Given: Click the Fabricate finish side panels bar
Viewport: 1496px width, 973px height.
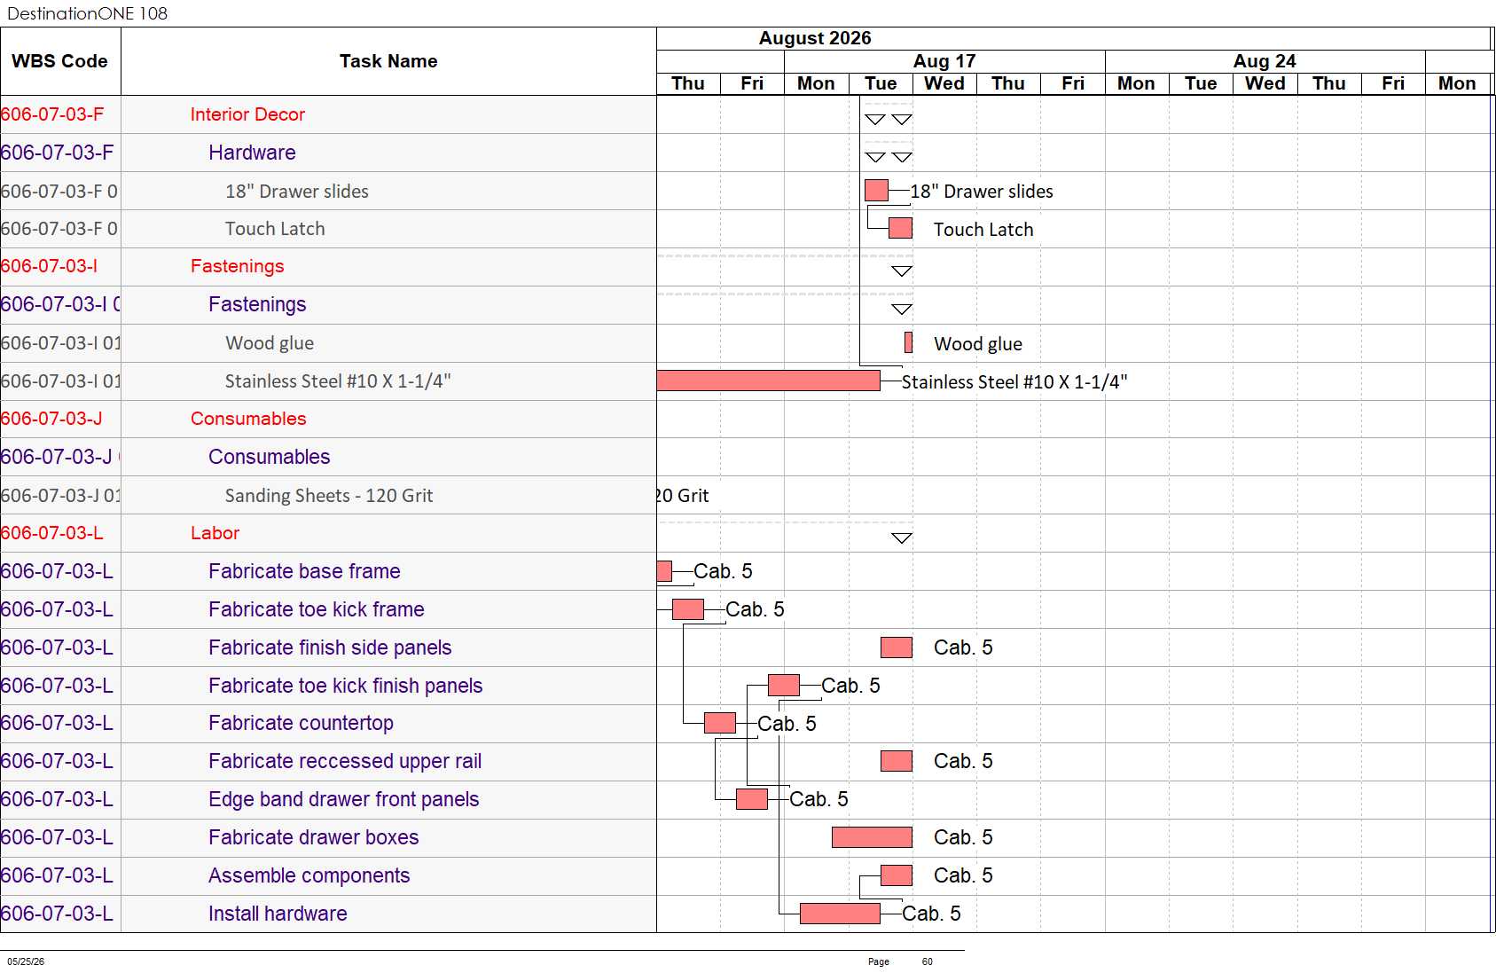Looking at the screenshot, I should tap(897, 647).
